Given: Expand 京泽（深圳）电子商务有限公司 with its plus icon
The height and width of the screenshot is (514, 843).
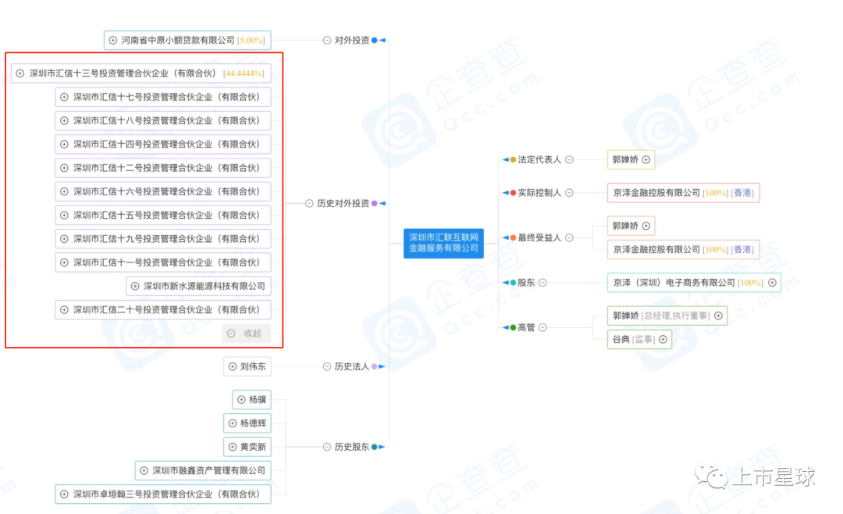Looking at the screenshot, I should coord(773,283).
